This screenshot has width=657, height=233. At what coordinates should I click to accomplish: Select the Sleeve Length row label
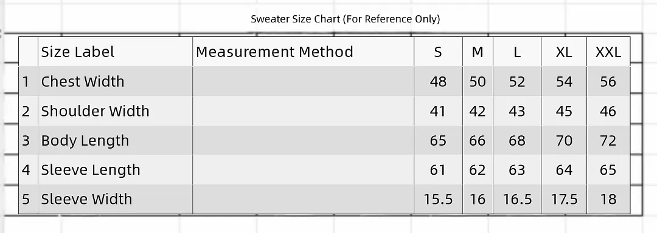coord(91,170)
